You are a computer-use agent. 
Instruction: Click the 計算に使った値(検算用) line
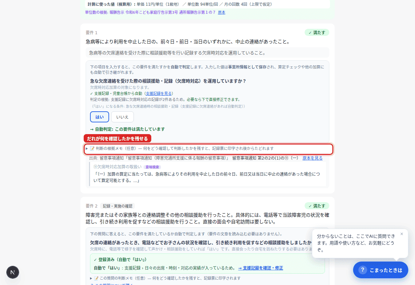coord(180,4)
